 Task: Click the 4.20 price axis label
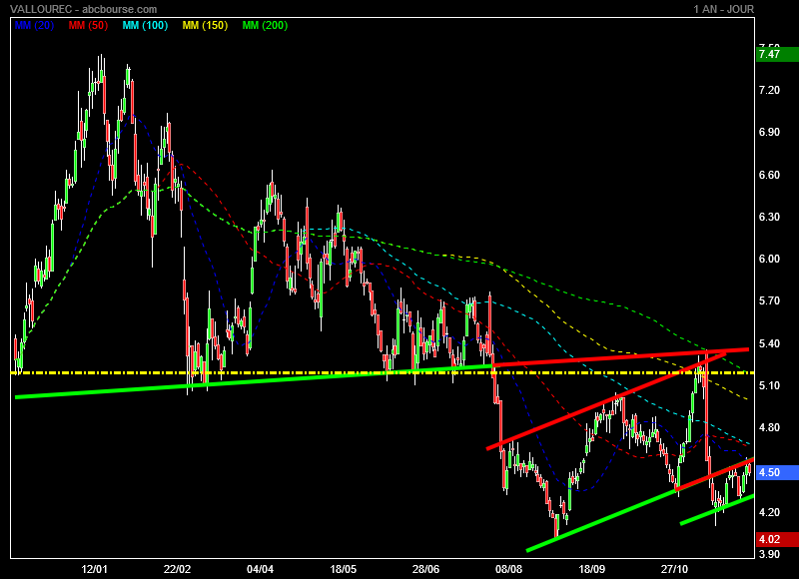point(769,512)
